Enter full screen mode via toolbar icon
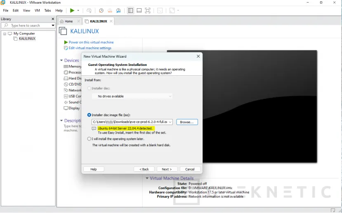This screenshot has height=213, width=342. pos(148,10)
